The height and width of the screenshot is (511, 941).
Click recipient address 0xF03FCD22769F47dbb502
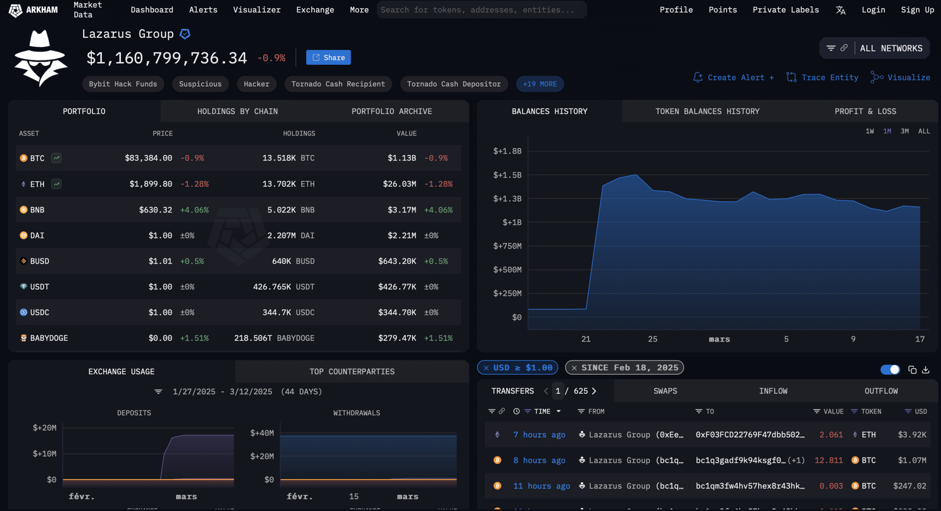750,435
